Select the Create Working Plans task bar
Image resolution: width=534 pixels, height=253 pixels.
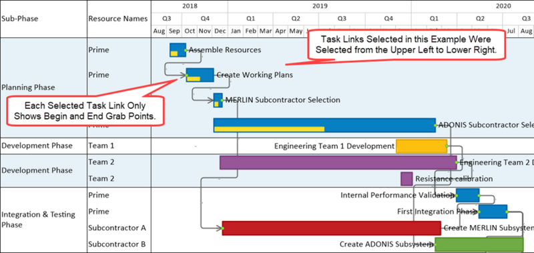pos(200,75)
